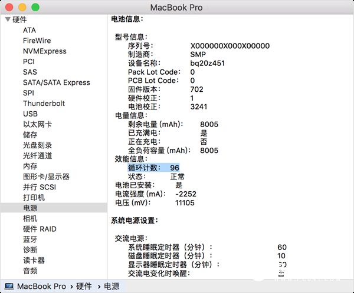The image size is (354, 293).
Task: Select NVMExpress in the hardware list
Action: [44, 51]
